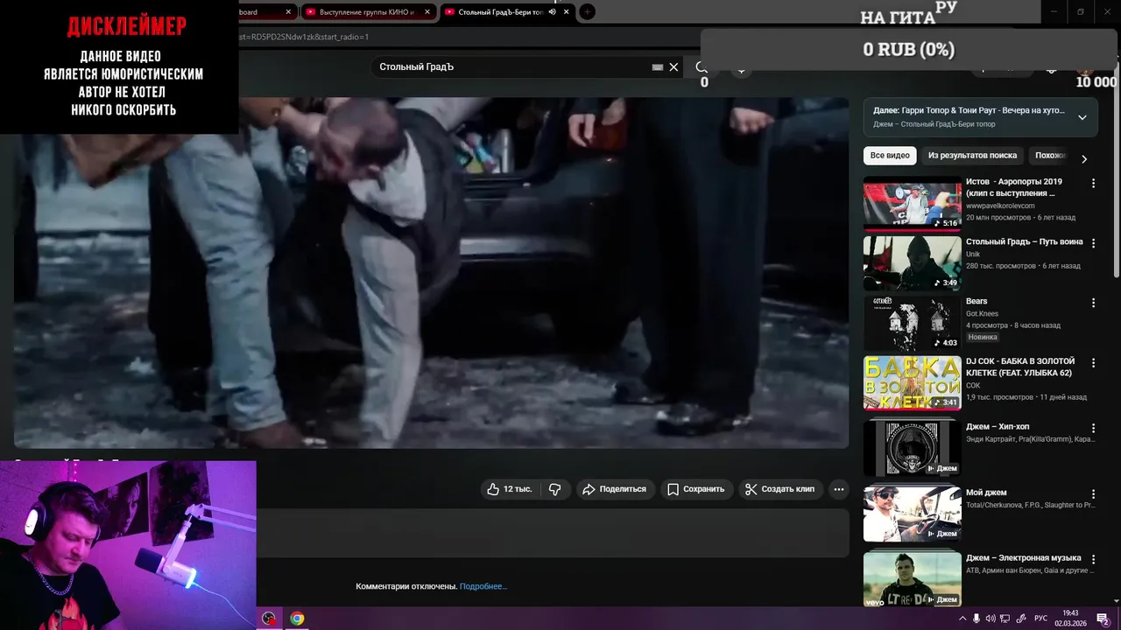The height and width of the screenshot is (630, 1121).
Task: Click the wwwpavelkorolevcom channel name
Action: click(1000, 206)
